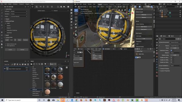Open folder icon in Shelf toolbar
182x102 pixels.
pos(31,64)
